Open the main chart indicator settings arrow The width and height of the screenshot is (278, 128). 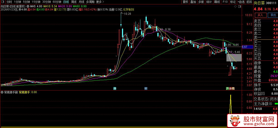27,6
